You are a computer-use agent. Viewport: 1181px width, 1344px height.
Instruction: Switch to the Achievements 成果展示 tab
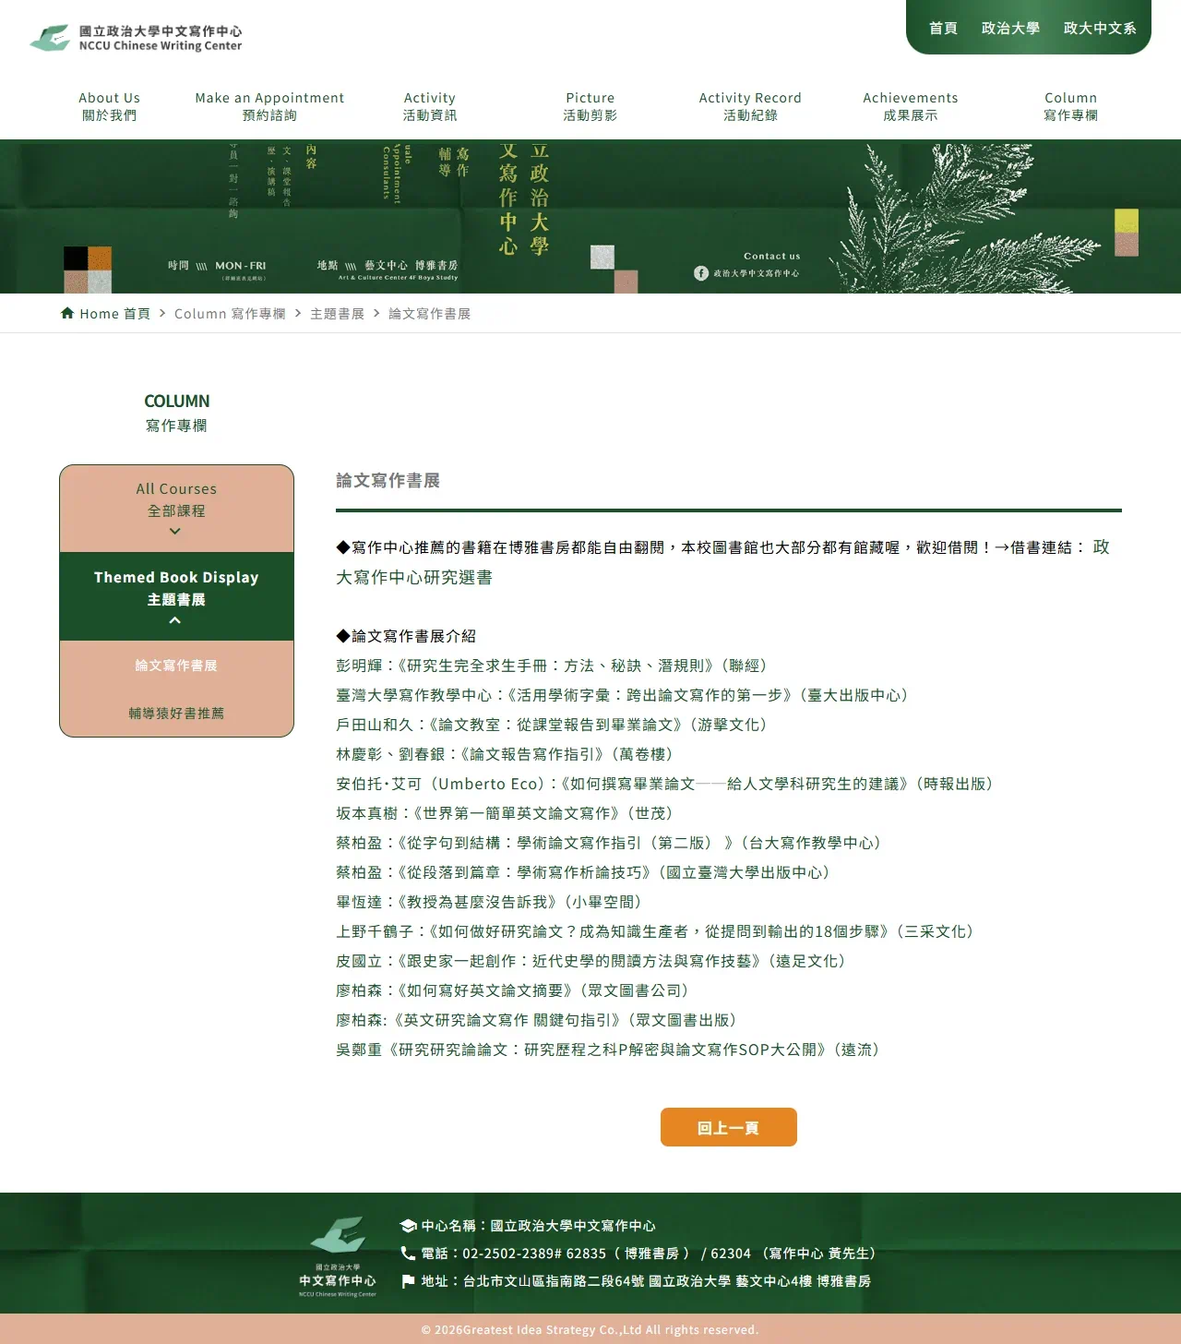910,105
